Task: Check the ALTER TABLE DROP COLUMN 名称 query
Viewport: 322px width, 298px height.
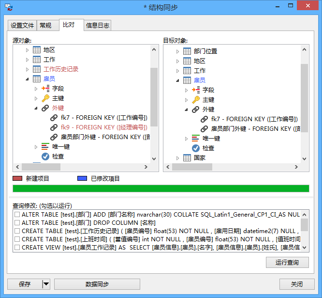Action: (17, 223)
